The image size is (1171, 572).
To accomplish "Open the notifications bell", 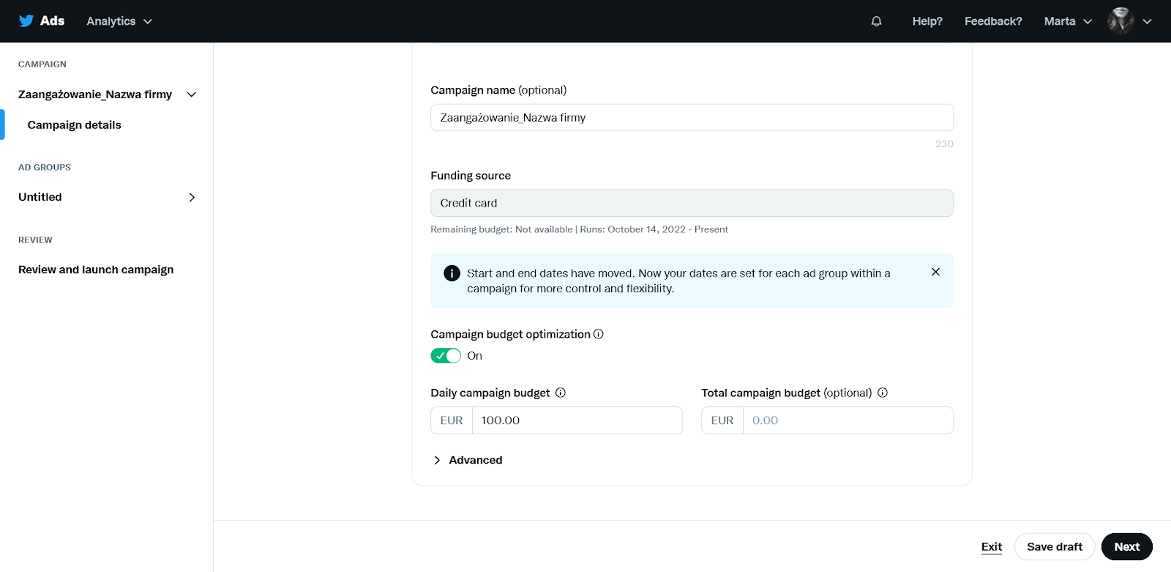I will coord(876,21).
